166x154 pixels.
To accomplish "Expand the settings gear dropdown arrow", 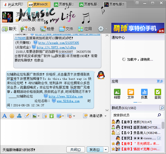I will click(106, 29).
